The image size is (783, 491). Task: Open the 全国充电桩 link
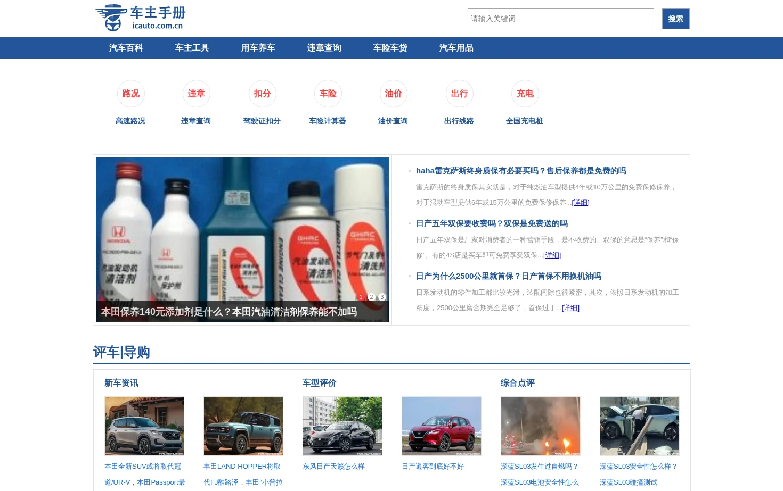click(525, 121)
